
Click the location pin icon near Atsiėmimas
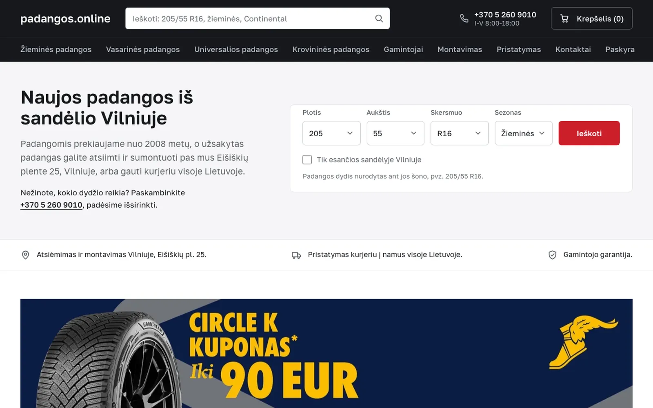coord(25,255)
